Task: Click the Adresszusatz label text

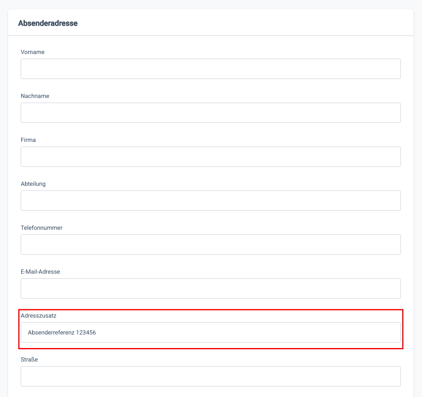Action: 38,316
